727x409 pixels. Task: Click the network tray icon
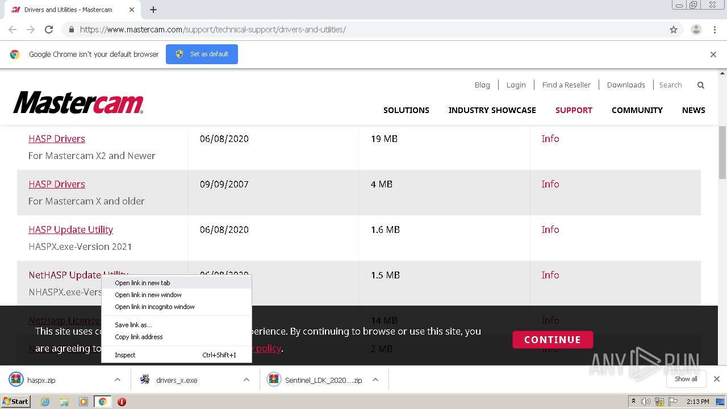tap(659, 402)
